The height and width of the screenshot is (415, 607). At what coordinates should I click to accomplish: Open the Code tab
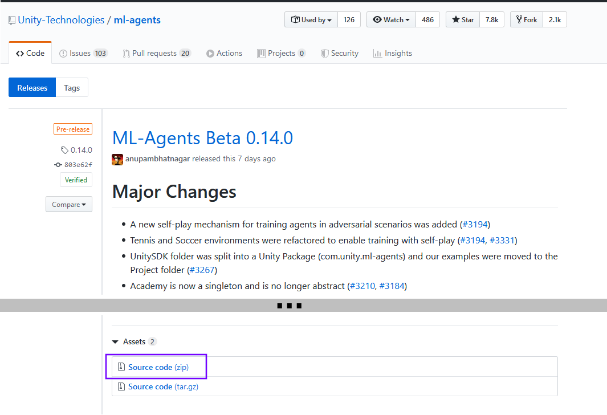pos(30,53)
